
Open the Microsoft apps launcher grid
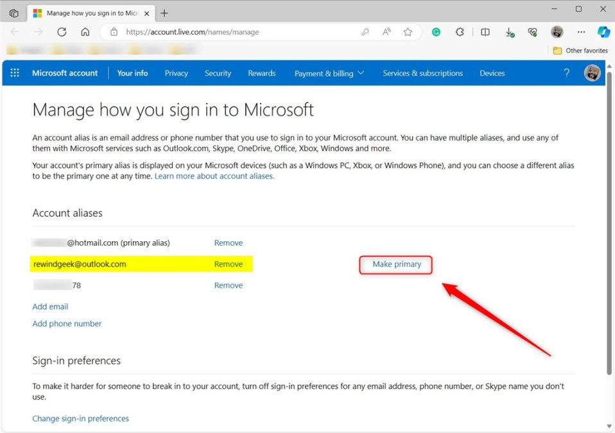point(15,73)
